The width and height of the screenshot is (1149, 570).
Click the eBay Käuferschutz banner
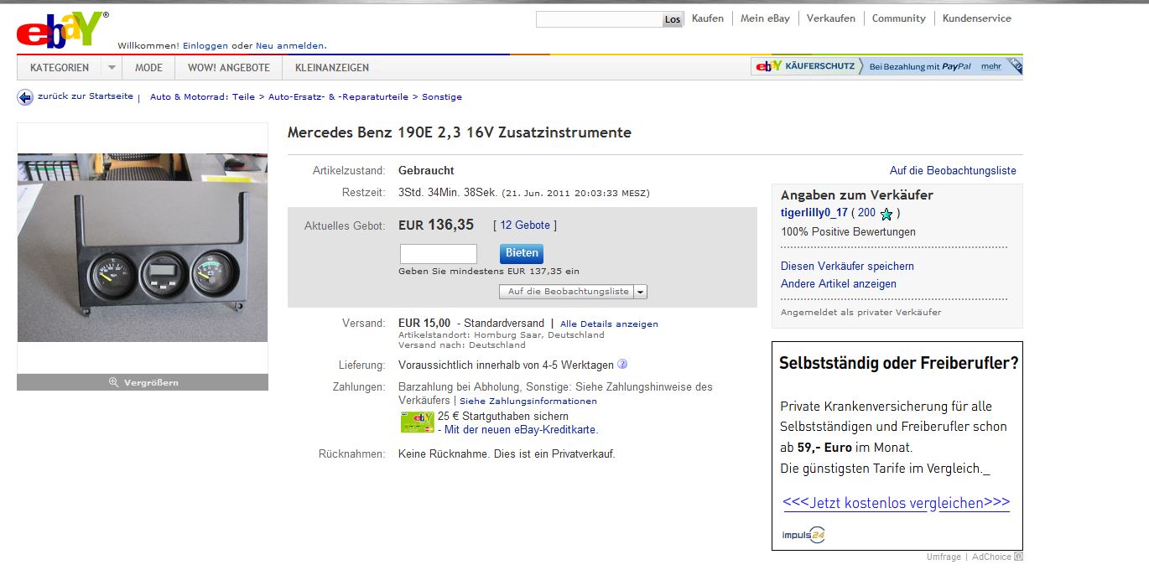(x=886, y=66)
